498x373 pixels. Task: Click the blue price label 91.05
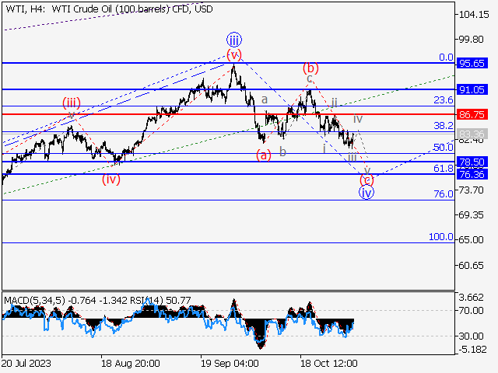(x=472, y=90)
